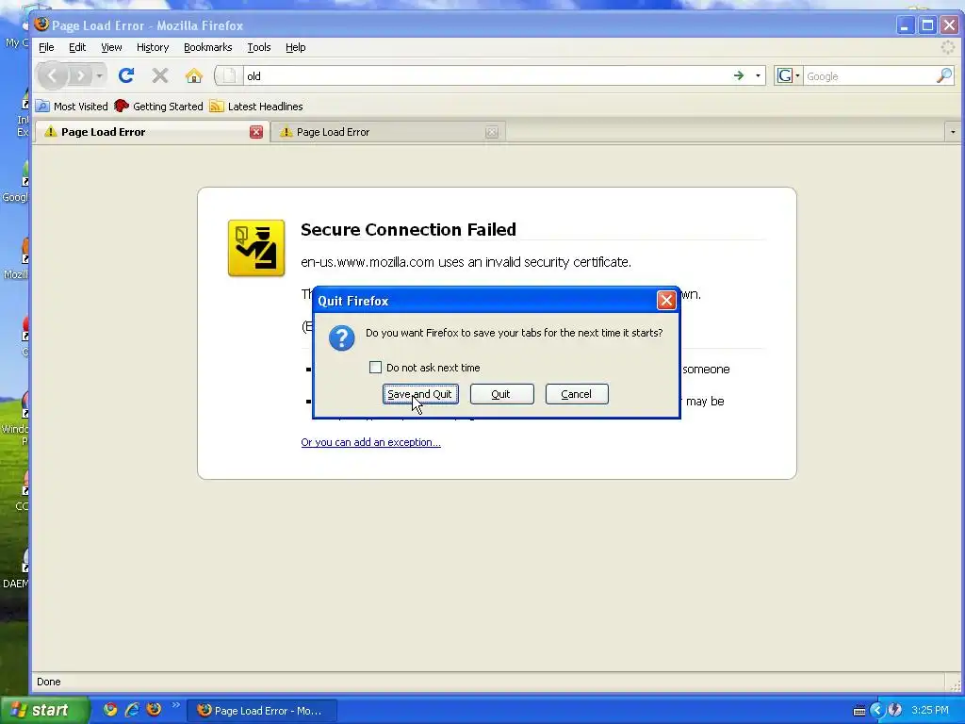Click the Firefox activity throbber icon
The height and width of the screenshot is (724, 965).
point(948,47)
